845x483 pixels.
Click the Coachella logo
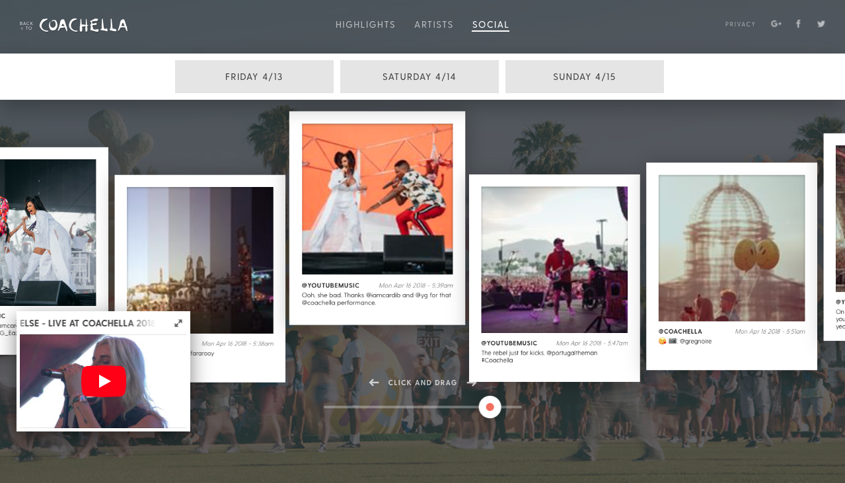coord(83,26)
